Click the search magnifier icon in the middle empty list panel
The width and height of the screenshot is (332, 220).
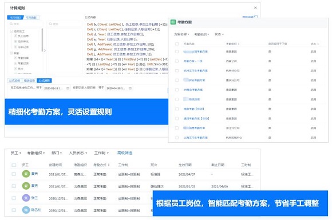(50, 24)
